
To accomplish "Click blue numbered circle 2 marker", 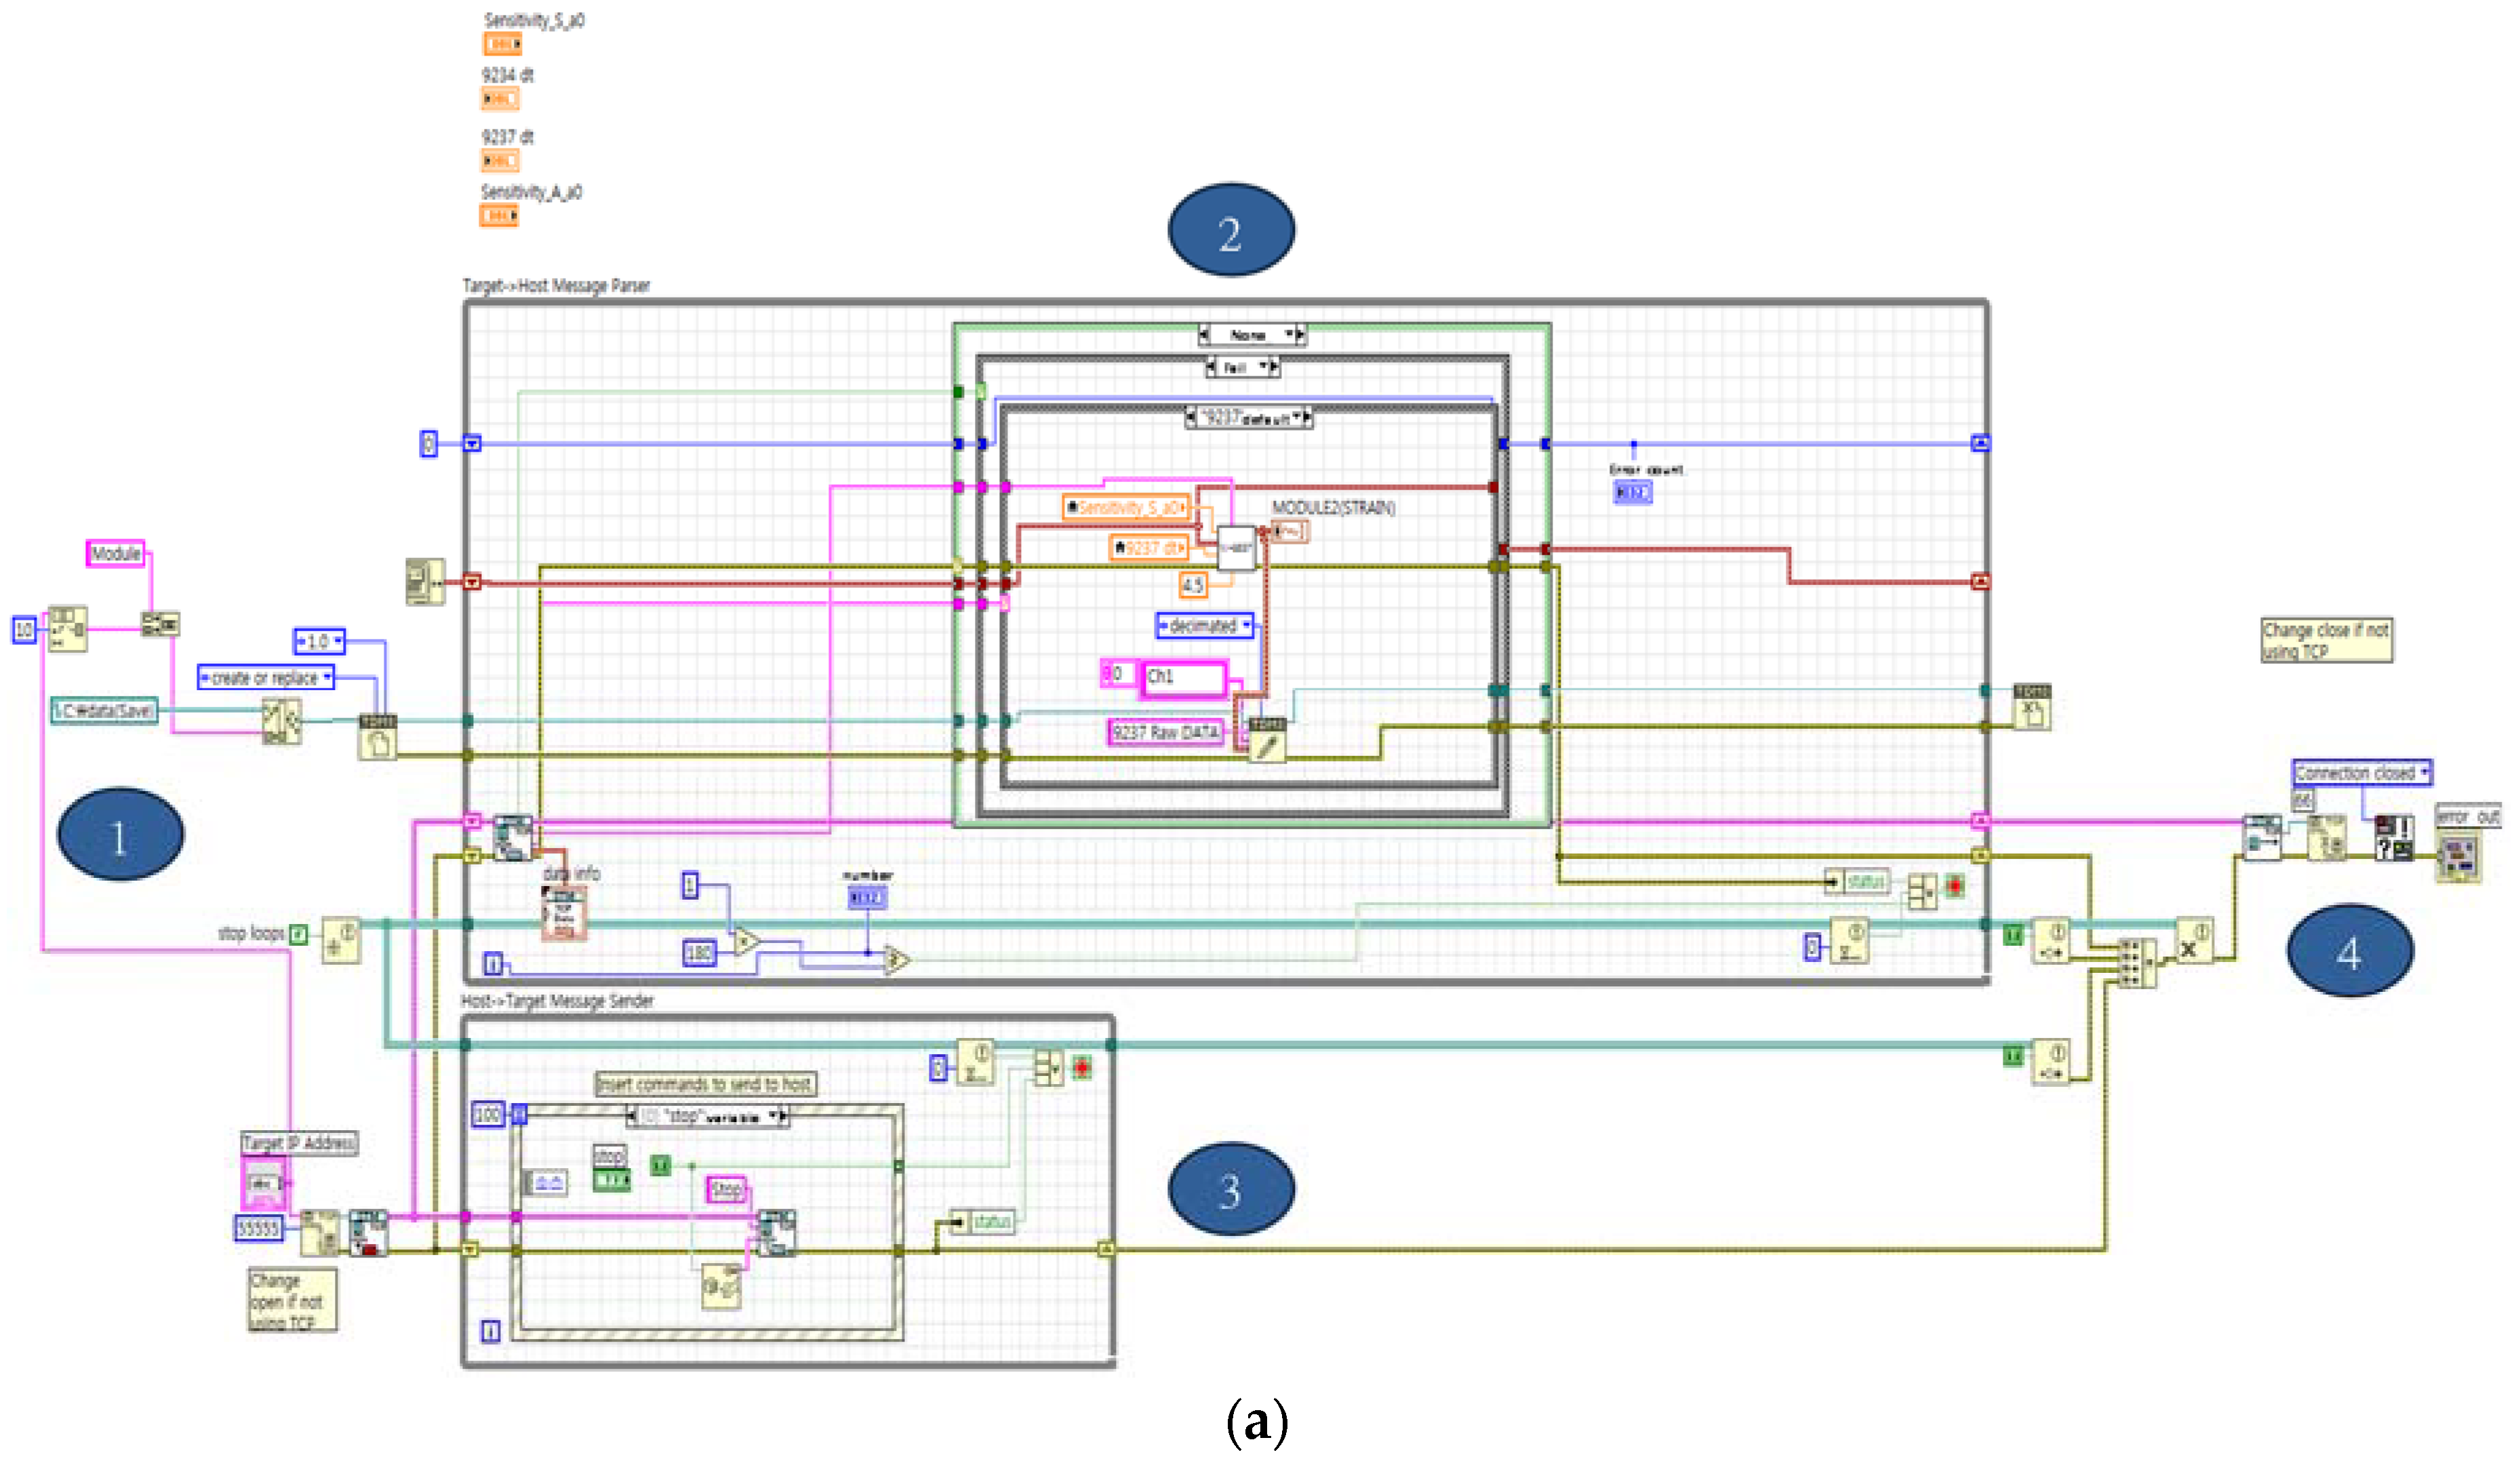I will [1231, 230].
